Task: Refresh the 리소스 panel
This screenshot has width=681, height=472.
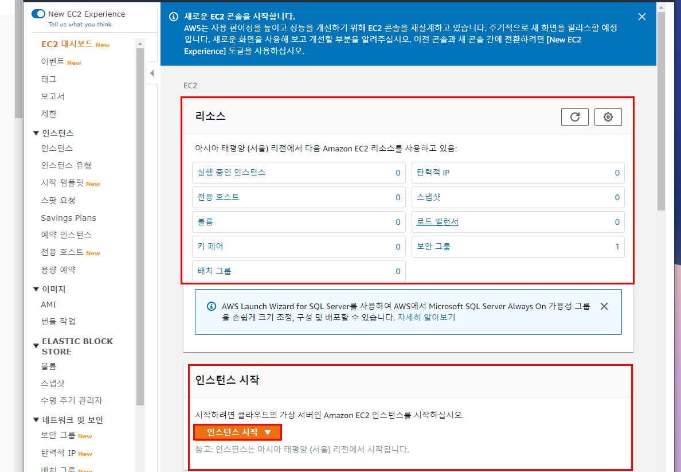Action: (x=574, y=117)
